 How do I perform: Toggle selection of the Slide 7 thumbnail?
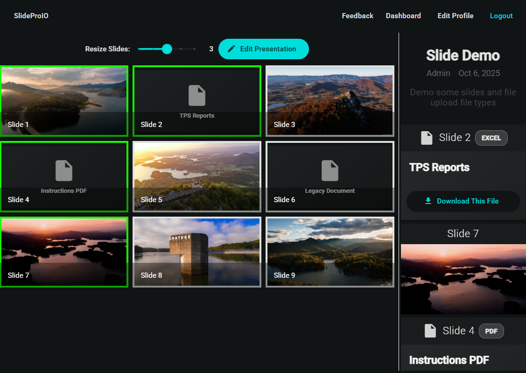[x=64, y=252]
